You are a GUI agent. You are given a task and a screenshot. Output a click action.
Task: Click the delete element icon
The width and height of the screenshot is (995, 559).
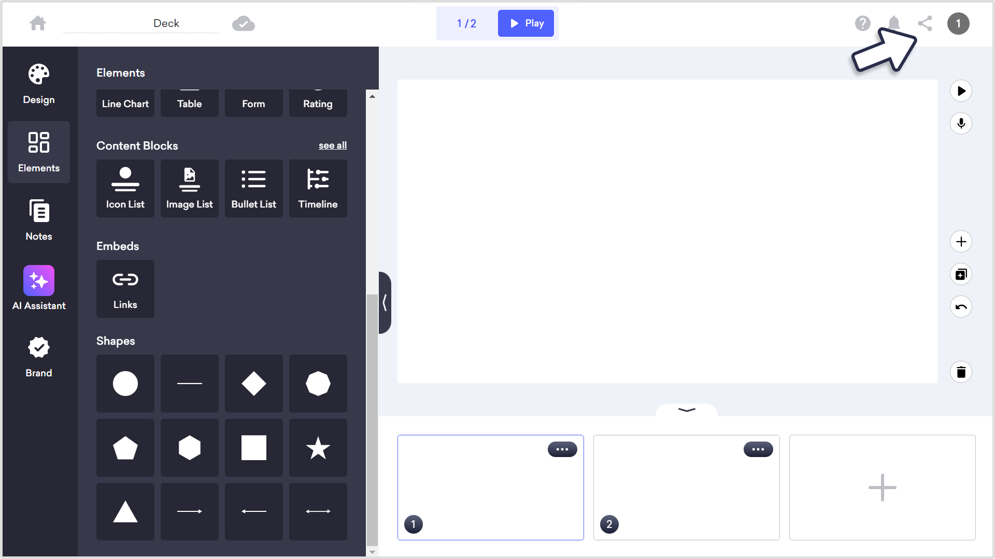961,372
